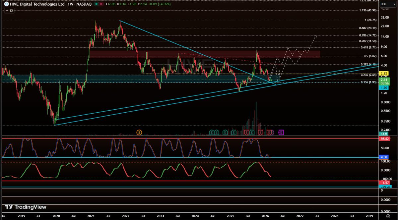The image size is (398, 220).
Task: Click the green market status dot
Action: (x=97, y=4)
